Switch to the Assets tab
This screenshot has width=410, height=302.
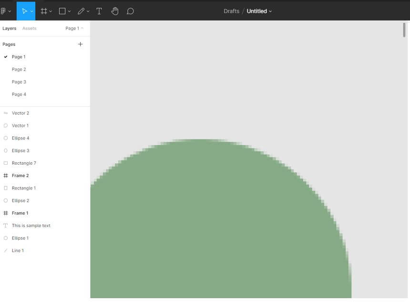click(x=29, y=28)
